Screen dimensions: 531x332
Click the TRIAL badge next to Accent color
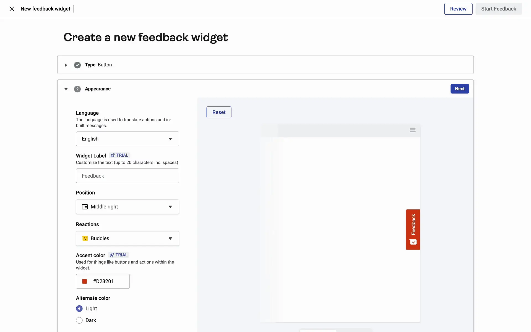(x=119, y=255)
